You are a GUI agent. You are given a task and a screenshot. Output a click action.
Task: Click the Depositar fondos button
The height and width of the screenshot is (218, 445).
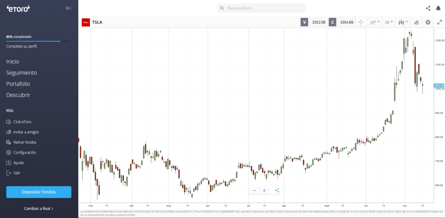click(39, 192)
